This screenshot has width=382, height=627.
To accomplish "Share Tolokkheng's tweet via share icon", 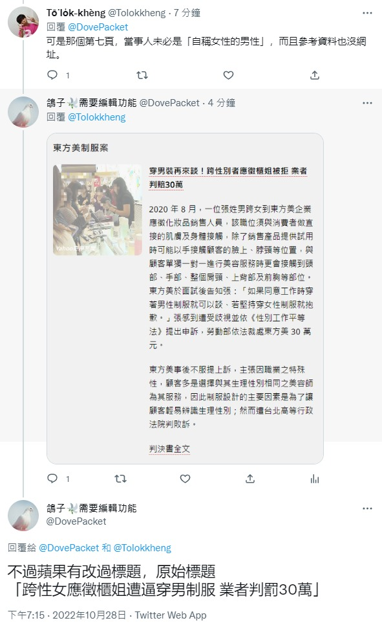I will 315,74.
